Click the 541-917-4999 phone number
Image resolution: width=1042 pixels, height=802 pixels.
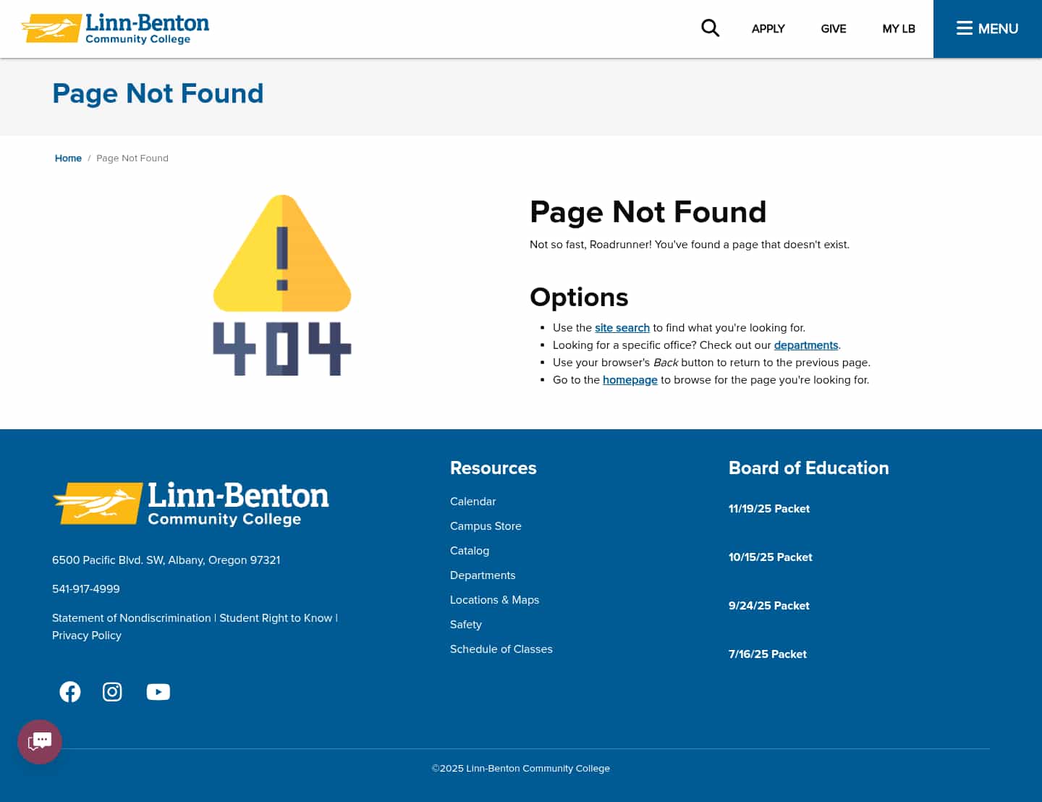85,588
